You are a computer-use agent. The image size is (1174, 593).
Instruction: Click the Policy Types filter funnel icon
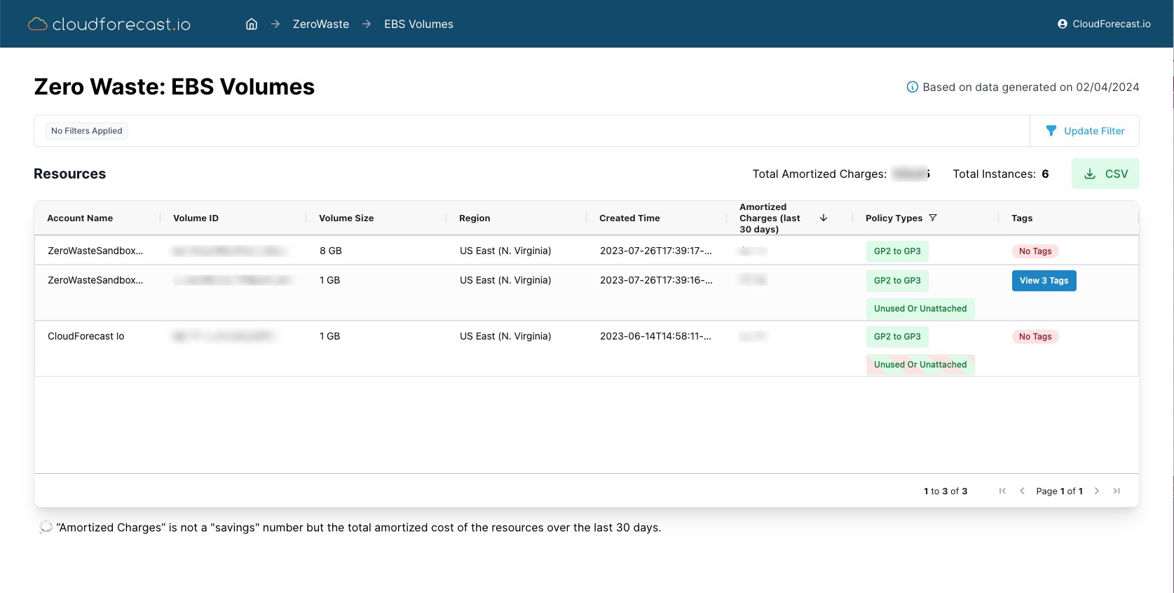pos(933,218)
